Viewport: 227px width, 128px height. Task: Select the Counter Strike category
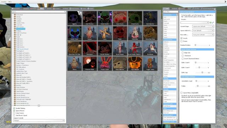point(20,23)
